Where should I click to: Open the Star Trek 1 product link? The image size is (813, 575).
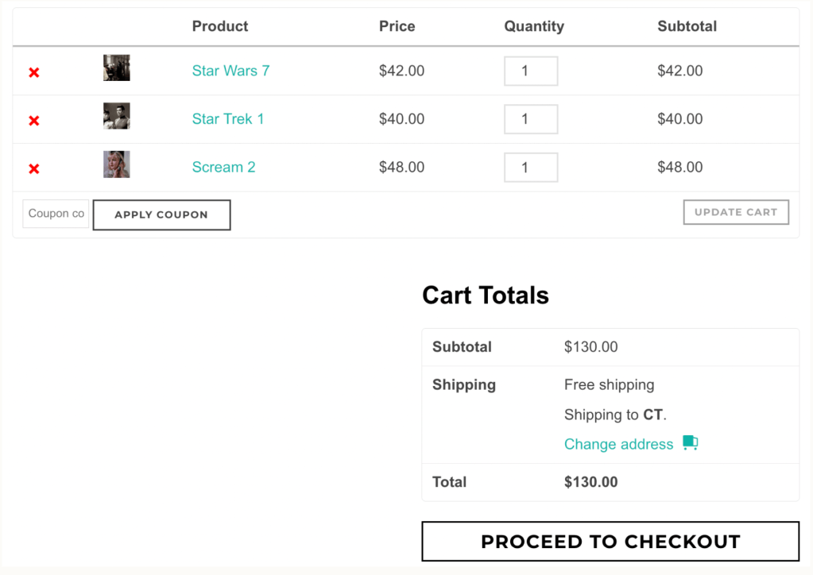(x=227, y=119)
